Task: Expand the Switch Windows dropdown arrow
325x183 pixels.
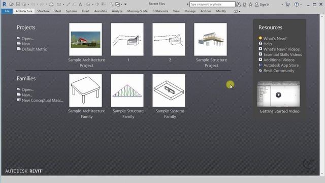Action: tap(121, 5)
